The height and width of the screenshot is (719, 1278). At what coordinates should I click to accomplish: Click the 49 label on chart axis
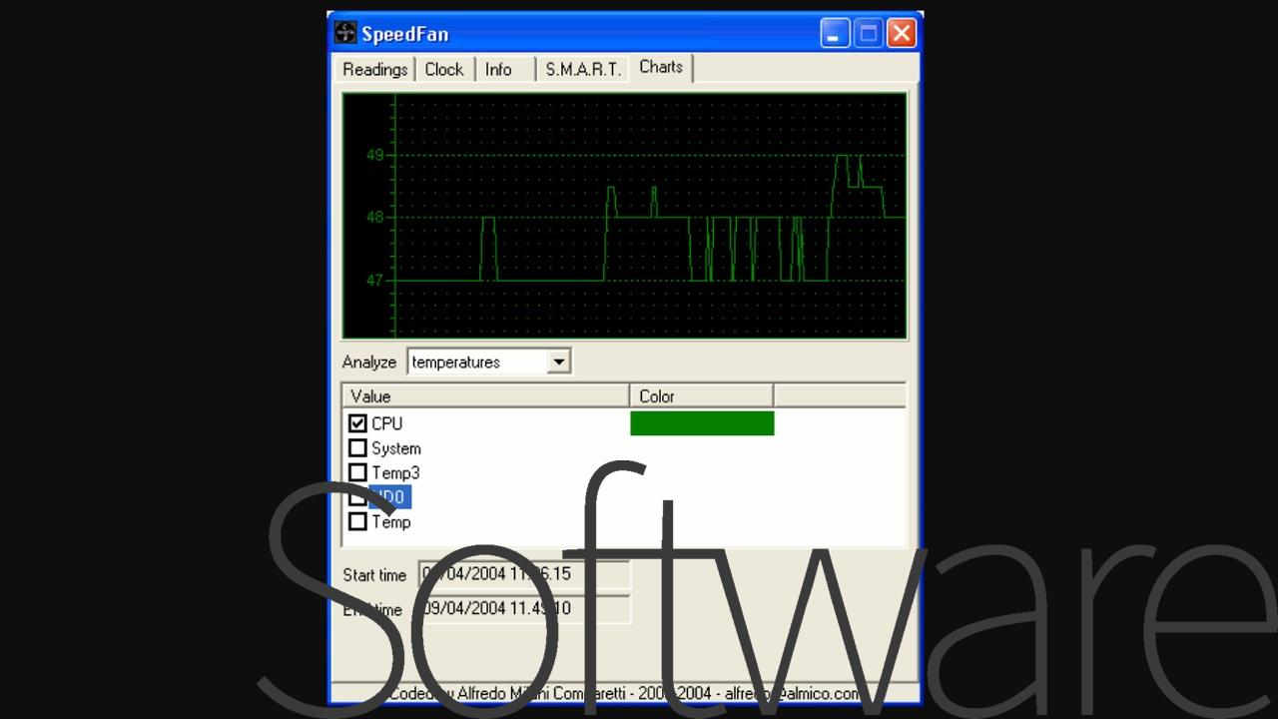[x=374, y=155]
